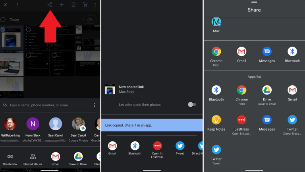This screenshot has height=172, width=305.
Task: Tap Chrome Print in the Apps list
Action: point(241,95)
